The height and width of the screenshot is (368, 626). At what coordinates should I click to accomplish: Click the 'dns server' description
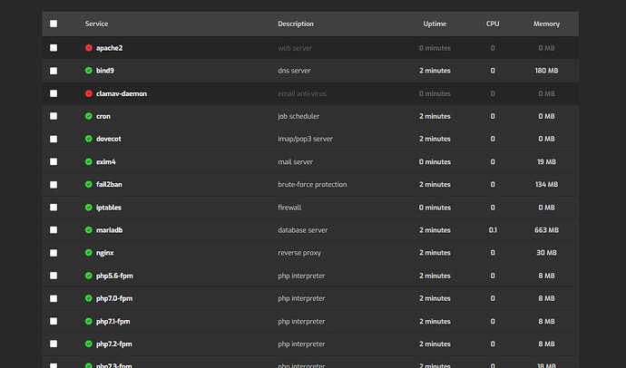tap(294, 71)
